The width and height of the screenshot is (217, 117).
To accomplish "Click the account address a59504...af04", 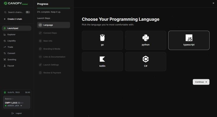I will coord(13,106).
